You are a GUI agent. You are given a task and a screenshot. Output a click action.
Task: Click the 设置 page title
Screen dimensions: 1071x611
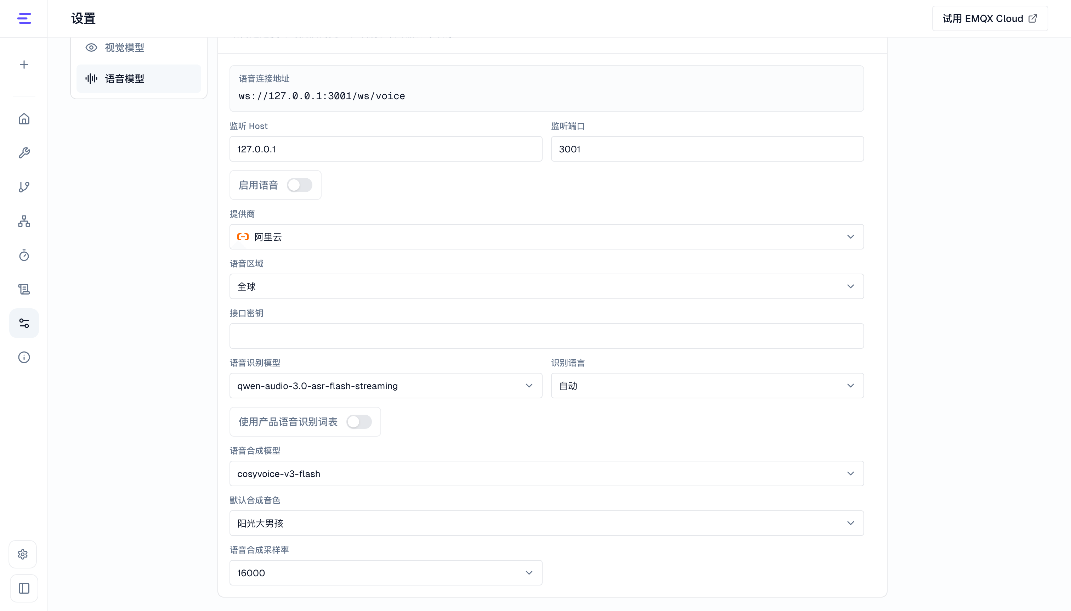pos(84,18)
